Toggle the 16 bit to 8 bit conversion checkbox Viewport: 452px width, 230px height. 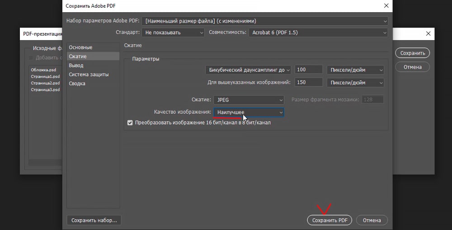point(130,123)
